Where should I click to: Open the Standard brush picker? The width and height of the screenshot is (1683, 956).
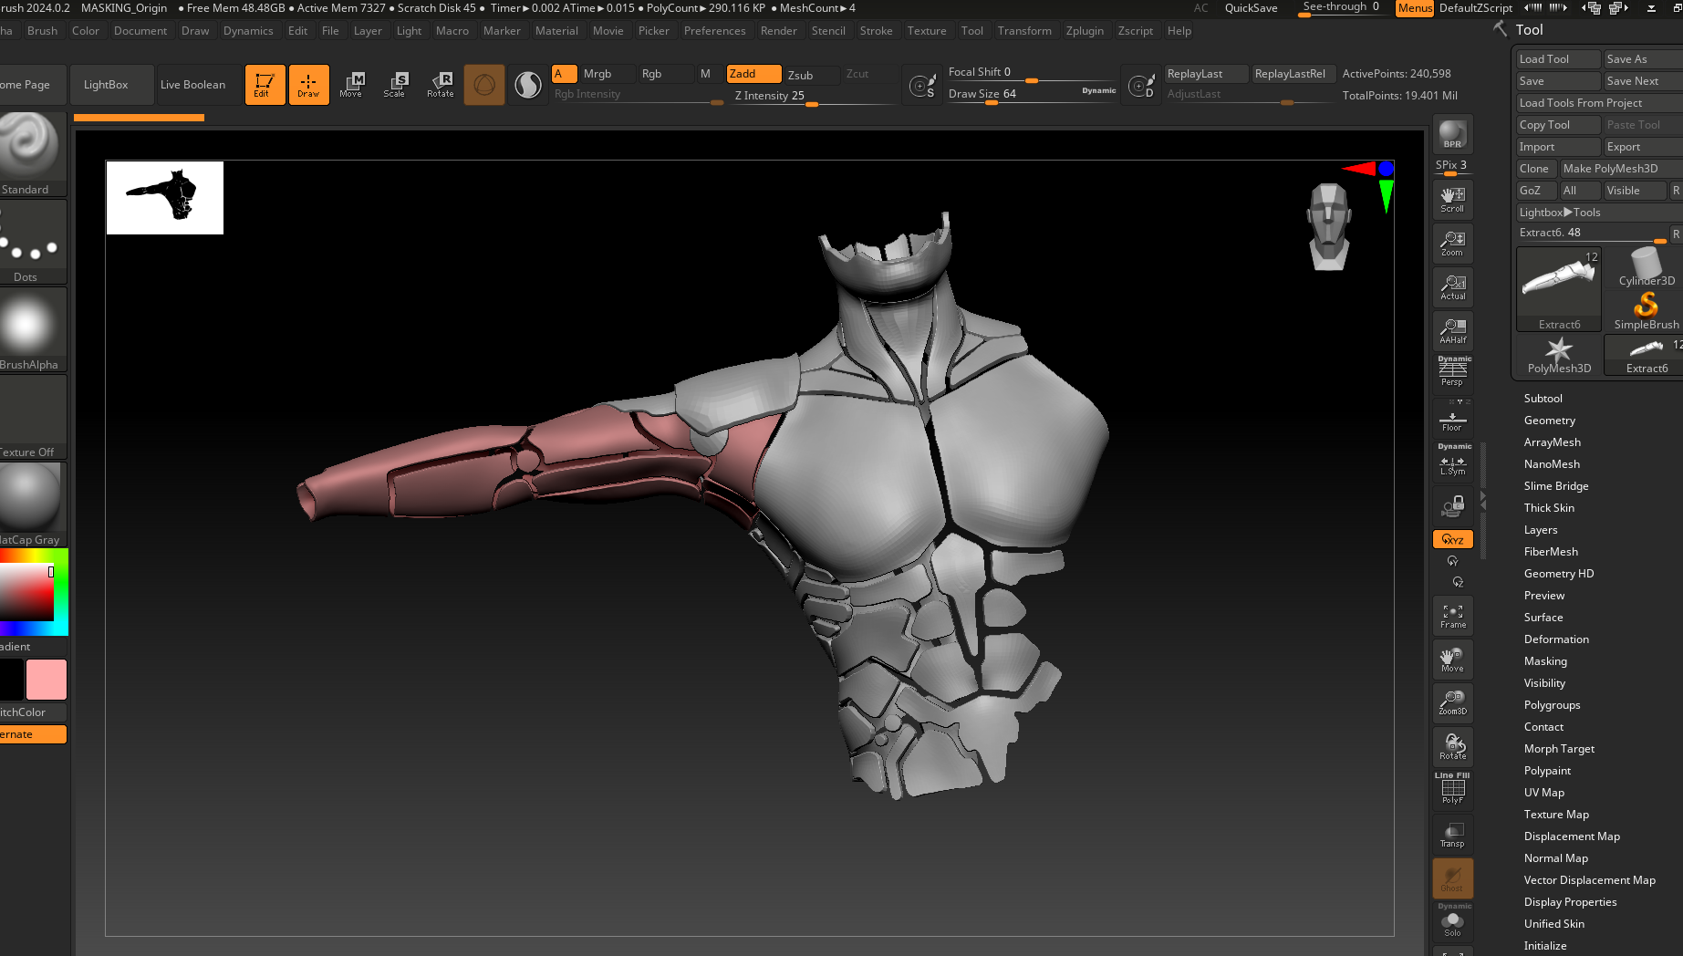point(29,153)
